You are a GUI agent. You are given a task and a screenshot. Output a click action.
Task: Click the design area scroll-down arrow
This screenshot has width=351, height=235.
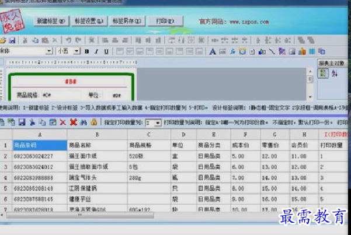pyautogui.click(x=310, y=97)
